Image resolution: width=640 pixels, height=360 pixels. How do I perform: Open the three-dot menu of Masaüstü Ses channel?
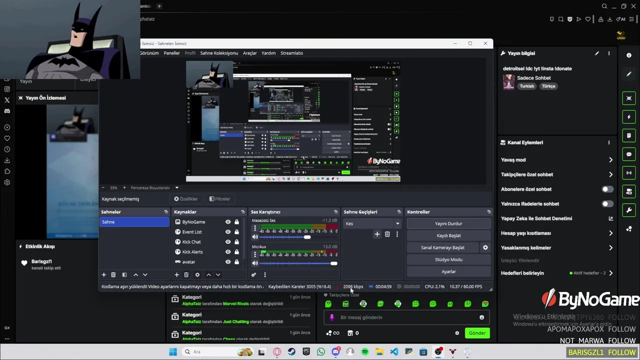click(x=255, y=228)
